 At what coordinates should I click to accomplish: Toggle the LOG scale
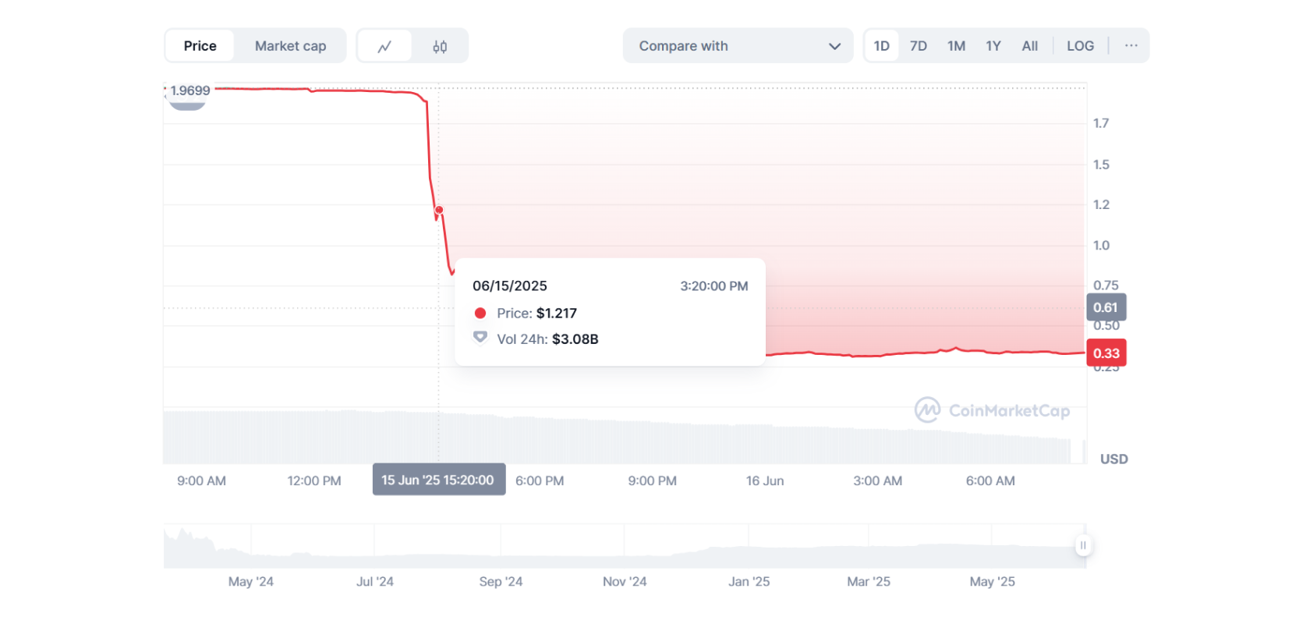click(1080, 46)
